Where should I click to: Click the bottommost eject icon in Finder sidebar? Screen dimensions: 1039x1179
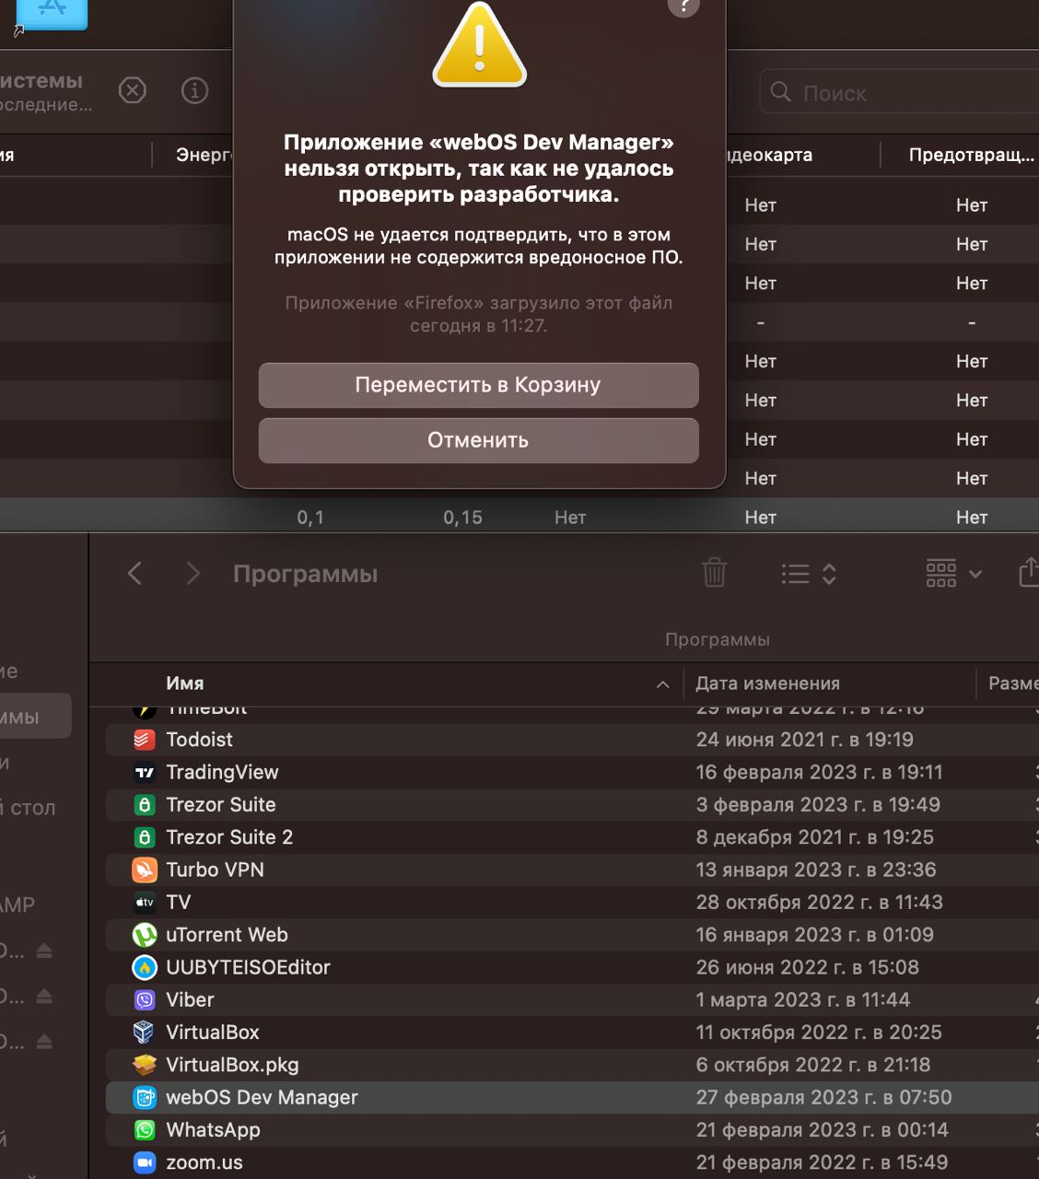44,1042
